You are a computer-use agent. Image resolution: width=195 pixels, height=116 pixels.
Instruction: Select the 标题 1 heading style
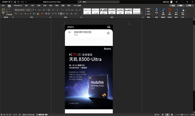(104, 11)
